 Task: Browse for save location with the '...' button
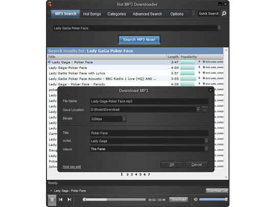point(205,109)
